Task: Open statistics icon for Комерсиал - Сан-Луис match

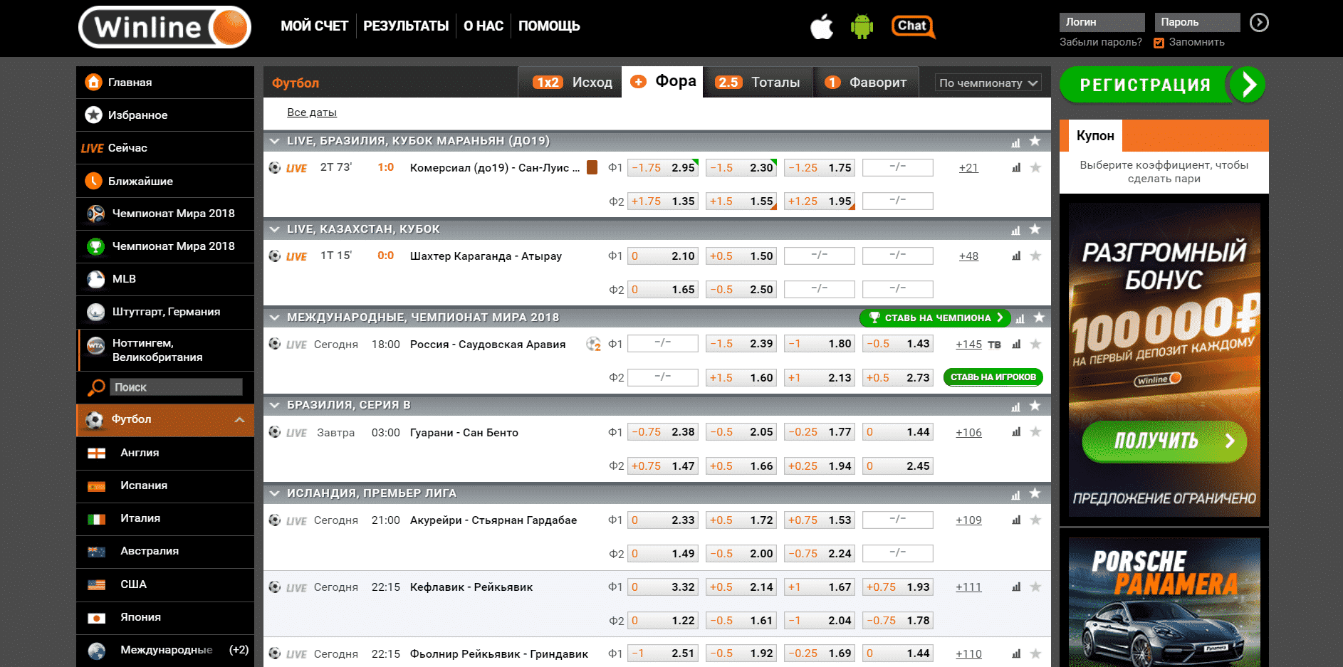Action: [x=1016, y=168]
